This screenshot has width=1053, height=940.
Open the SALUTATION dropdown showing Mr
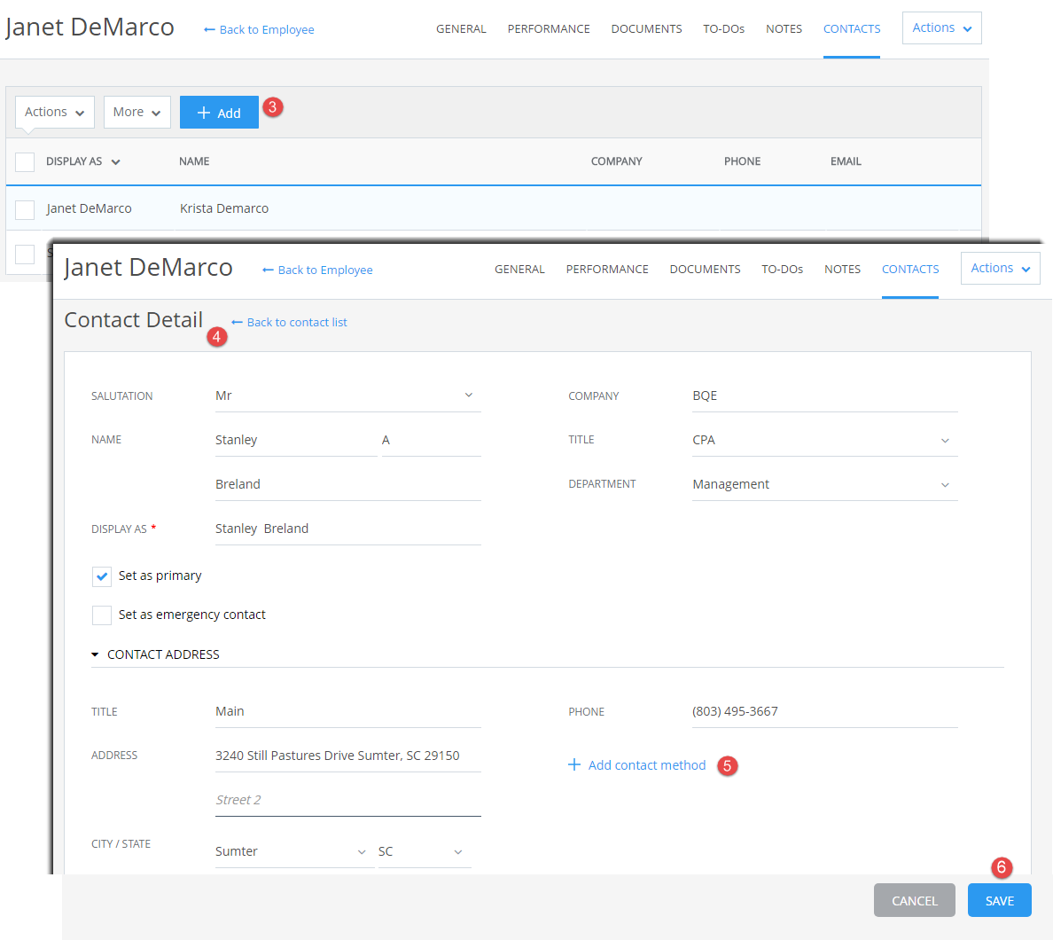(x=347, y=396)
